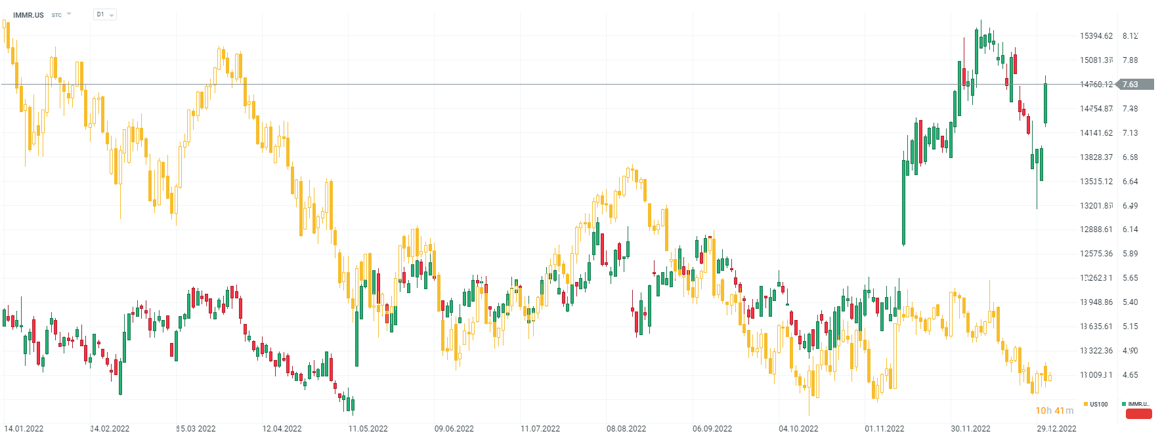Click the yellow US100 legend swatch

click(1086, 404)
